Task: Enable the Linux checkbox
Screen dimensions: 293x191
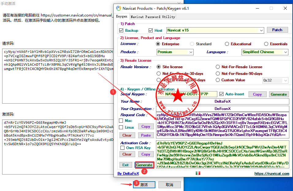Action: point(121,127)
